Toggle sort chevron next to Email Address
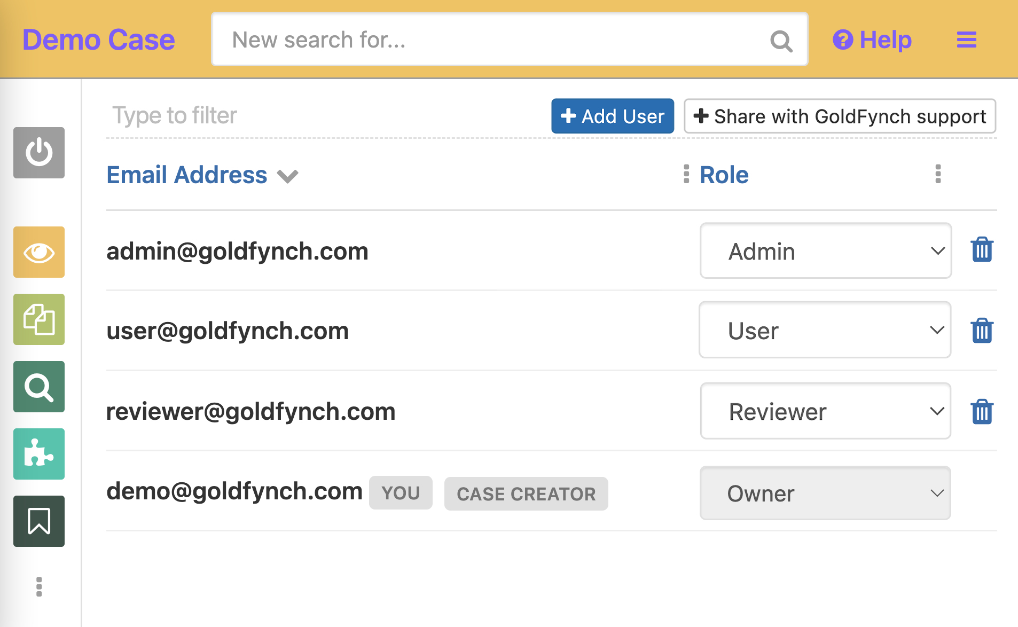 [x=287, y=176]
